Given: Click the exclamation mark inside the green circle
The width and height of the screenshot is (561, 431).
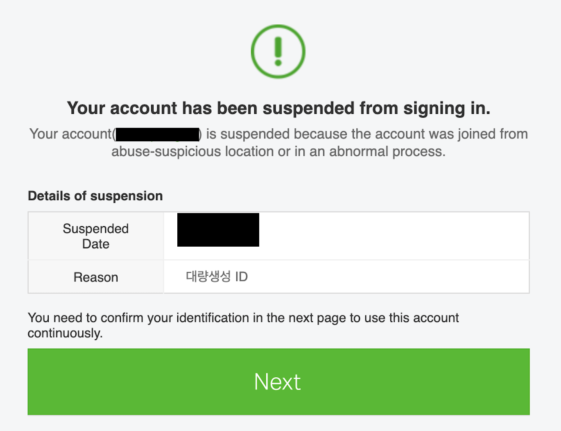Looking at the screenshot, I should point(278,52).
